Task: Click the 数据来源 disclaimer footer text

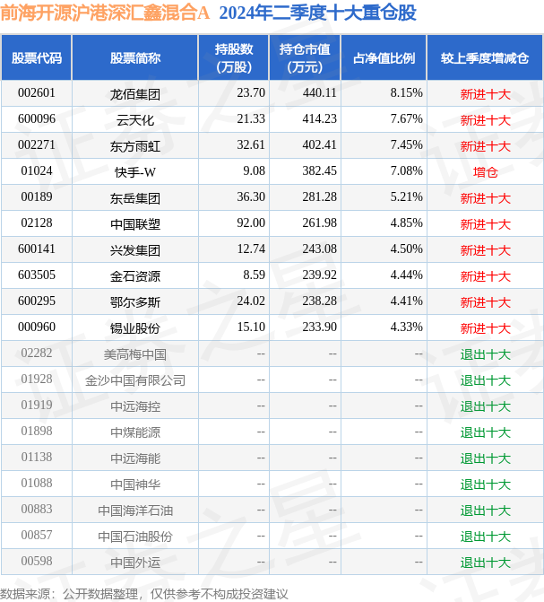Action: (x=144, y=594)
